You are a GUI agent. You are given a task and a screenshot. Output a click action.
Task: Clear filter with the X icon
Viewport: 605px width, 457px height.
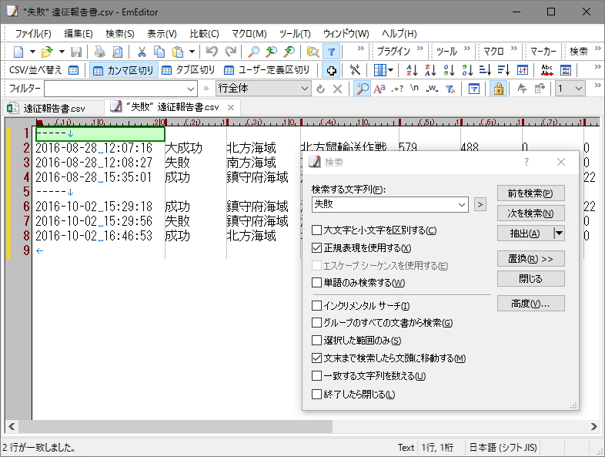[337, 89]
